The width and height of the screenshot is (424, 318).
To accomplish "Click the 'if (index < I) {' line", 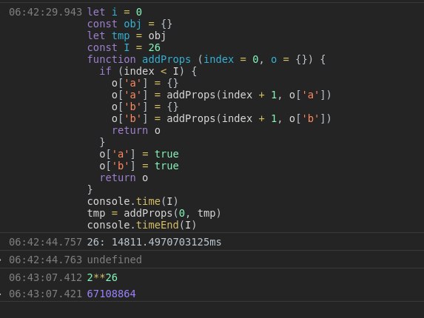I will 148,71.
